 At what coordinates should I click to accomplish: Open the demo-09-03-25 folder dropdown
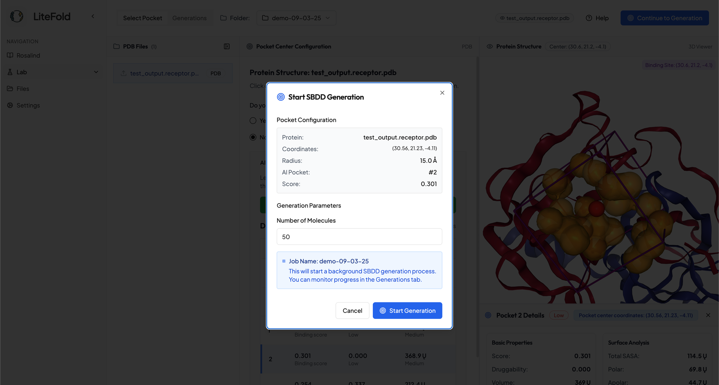(296, 18)
